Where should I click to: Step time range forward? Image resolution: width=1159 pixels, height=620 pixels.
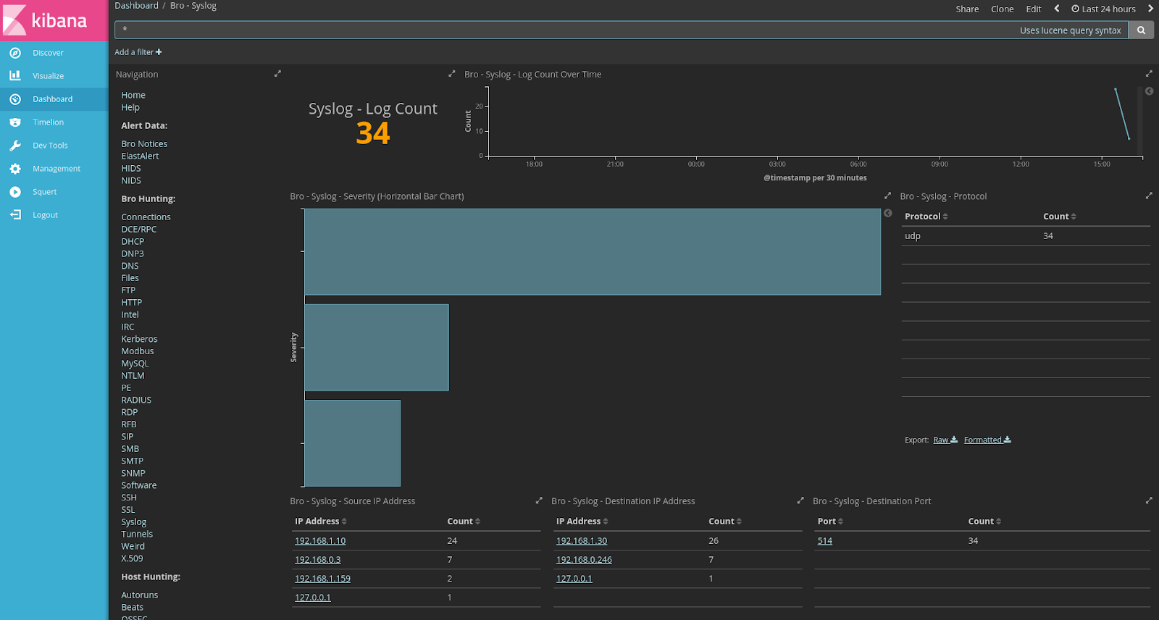[x=1150, y=9]
